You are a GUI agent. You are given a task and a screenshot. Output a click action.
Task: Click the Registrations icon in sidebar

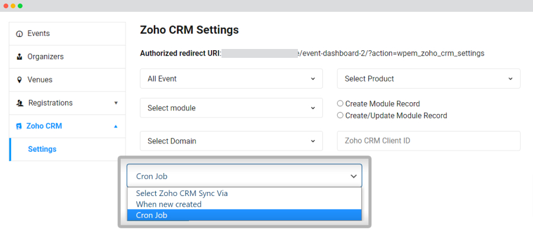(x=20, y=103)
